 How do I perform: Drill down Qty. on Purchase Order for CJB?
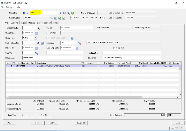98,104
